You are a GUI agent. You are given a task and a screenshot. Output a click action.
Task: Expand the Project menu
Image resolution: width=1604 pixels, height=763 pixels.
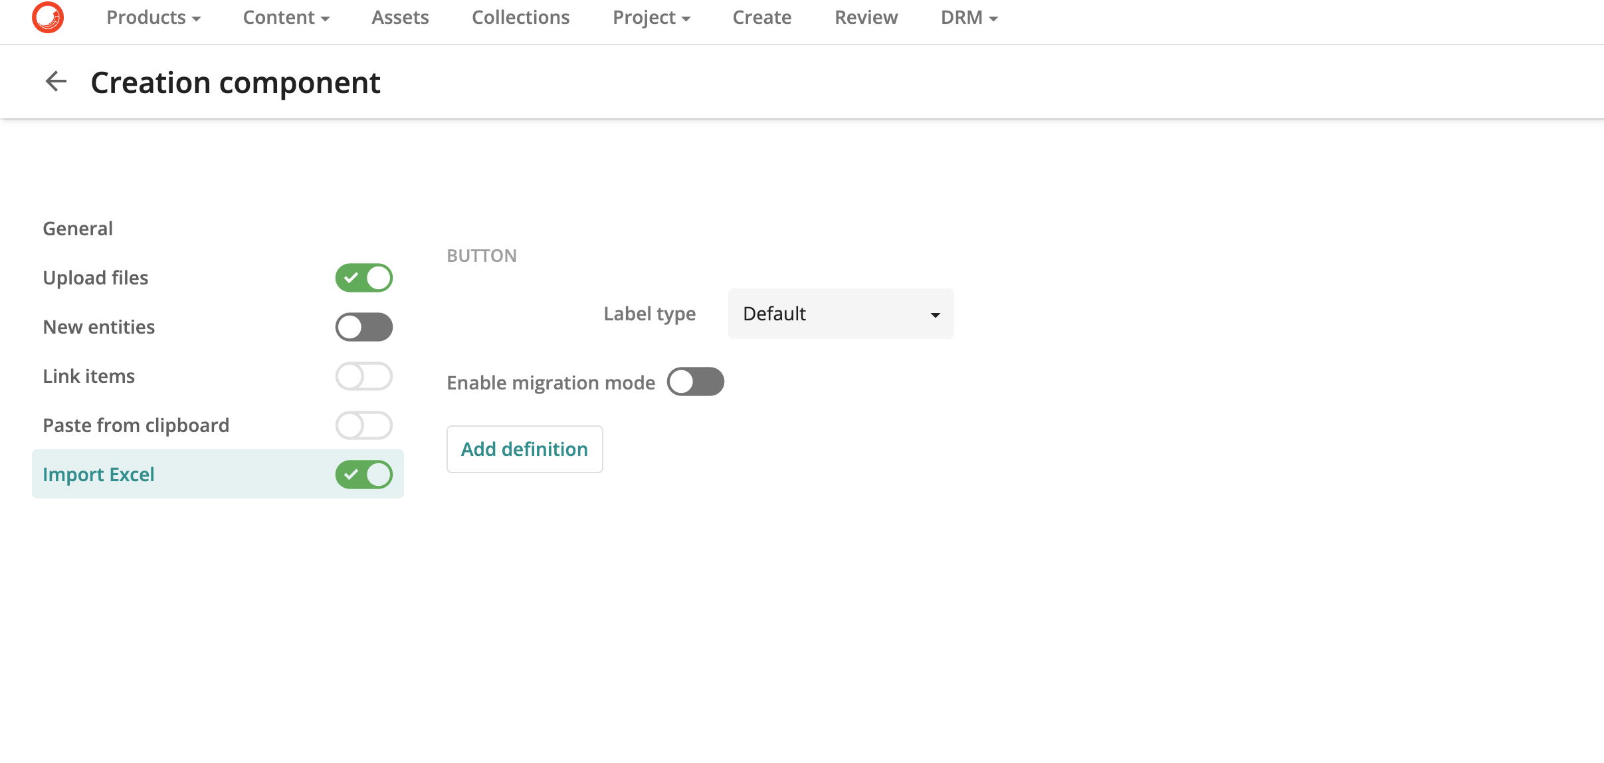click(x=652, y=17)
